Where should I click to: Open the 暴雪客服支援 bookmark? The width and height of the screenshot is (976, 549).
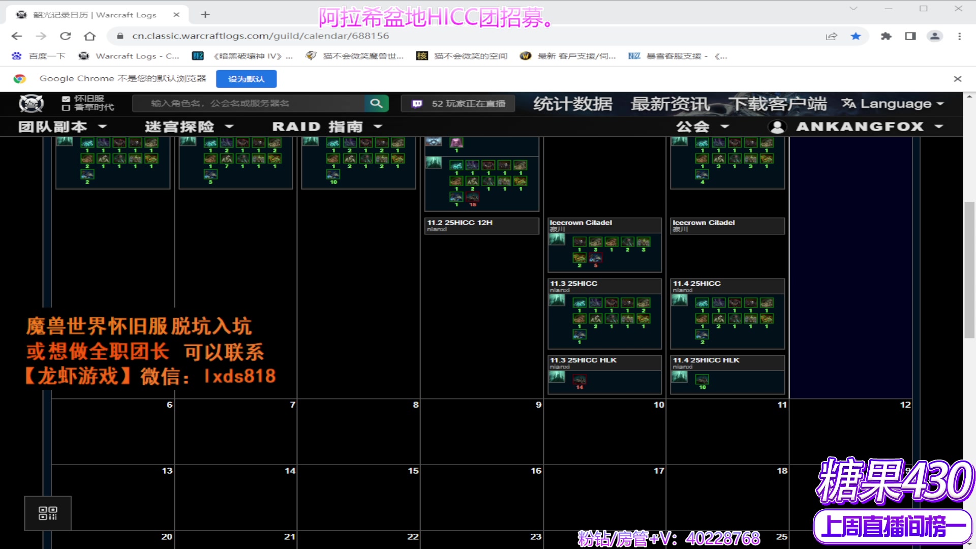[678, 56]
